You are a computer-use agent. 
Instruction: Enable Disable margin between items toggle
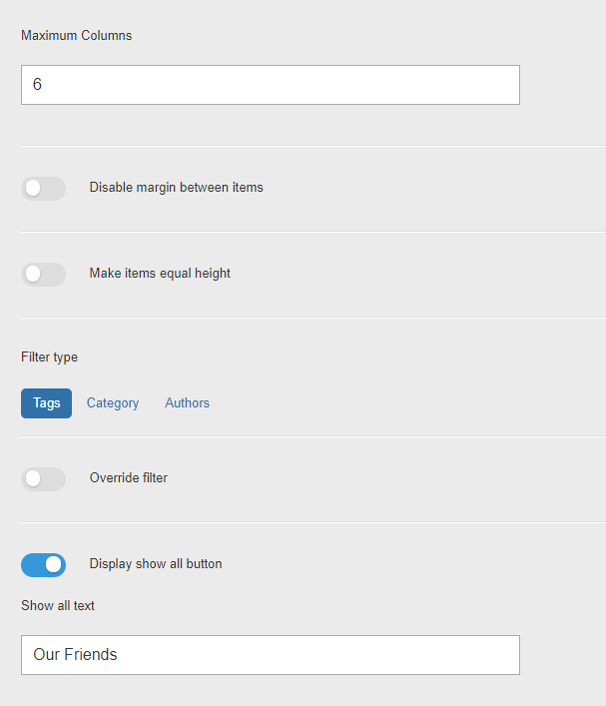43,188
